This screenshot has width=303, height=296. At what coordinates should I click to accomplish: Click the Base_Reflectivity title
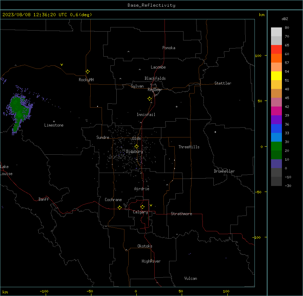(151, 5)
